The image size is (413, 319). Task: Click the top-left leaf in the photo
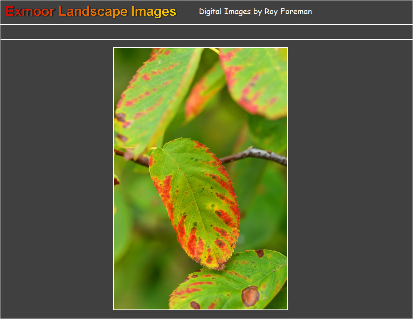pyautogui.click(x=154, y=96)
